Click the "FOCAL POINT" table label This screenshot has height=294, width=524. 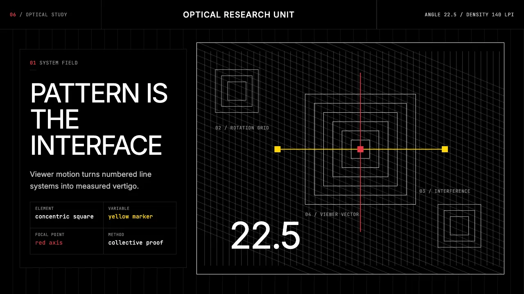click(x=50, y=235)
